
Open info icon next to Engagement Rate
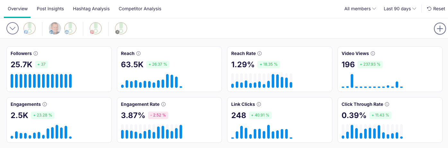[163, 104]
